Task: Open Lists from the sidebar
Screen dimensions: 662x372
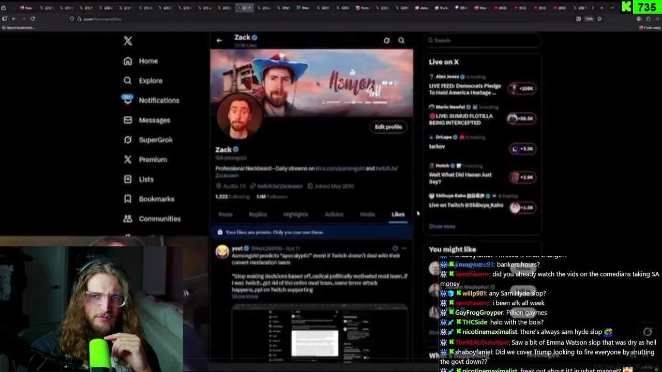Action: [139, 179]
